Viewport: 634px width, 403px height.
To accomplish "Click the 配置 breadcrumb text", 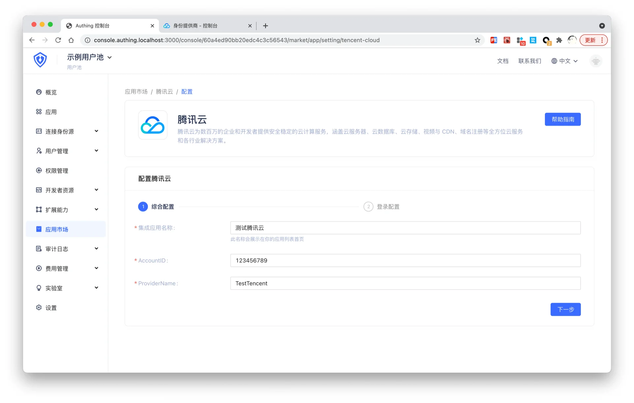I will click(187, 92).
